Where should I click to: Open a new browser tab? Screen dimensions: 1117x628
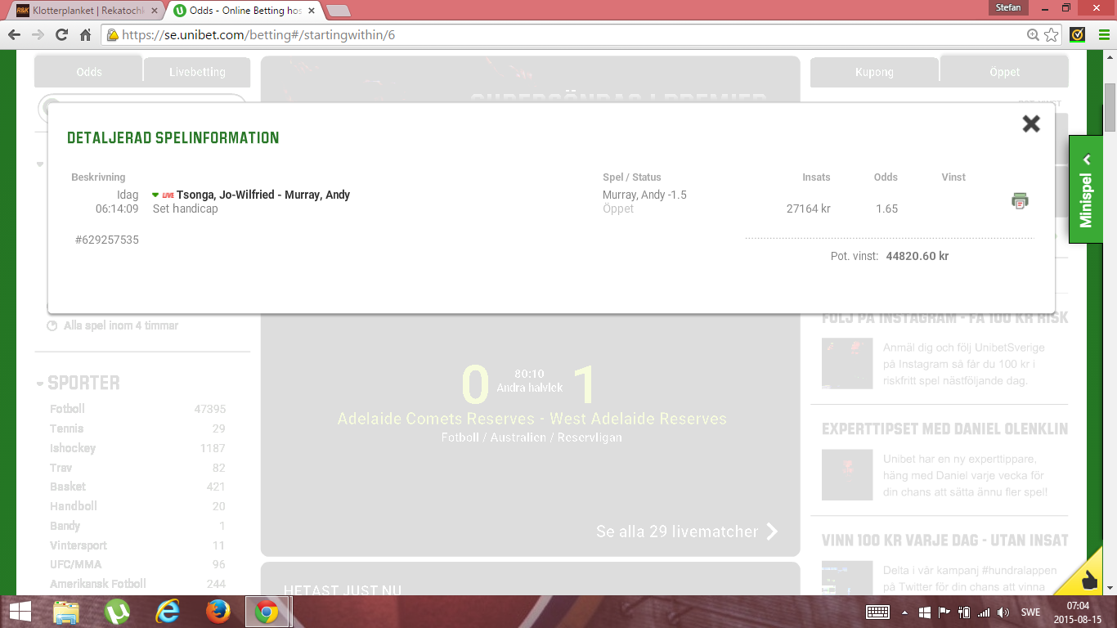[339, 11]
